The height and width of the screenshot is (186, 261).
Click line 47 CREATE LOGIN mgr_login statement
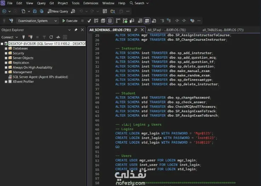(x=164, y=133)
